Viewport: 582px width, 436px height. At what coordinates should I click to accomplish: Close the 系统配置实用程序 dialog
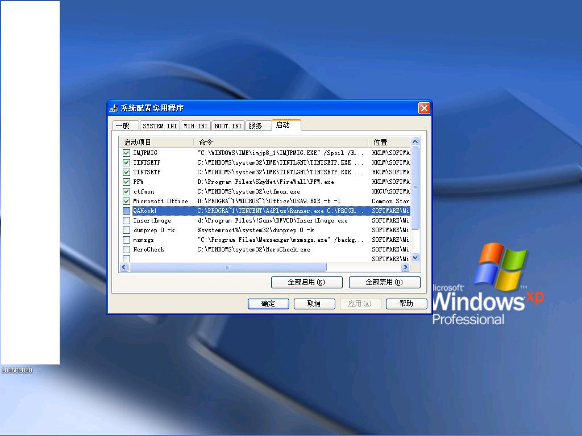click(x=424, y=108)
